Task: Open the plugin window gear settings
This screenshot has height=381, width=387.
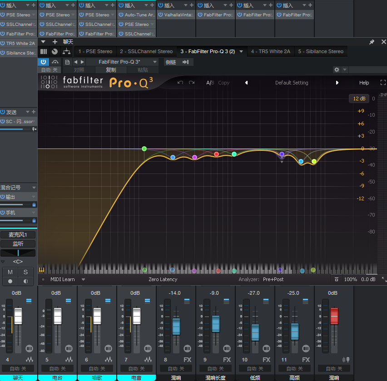Action: pyautogui.click(x=337, y=70)
